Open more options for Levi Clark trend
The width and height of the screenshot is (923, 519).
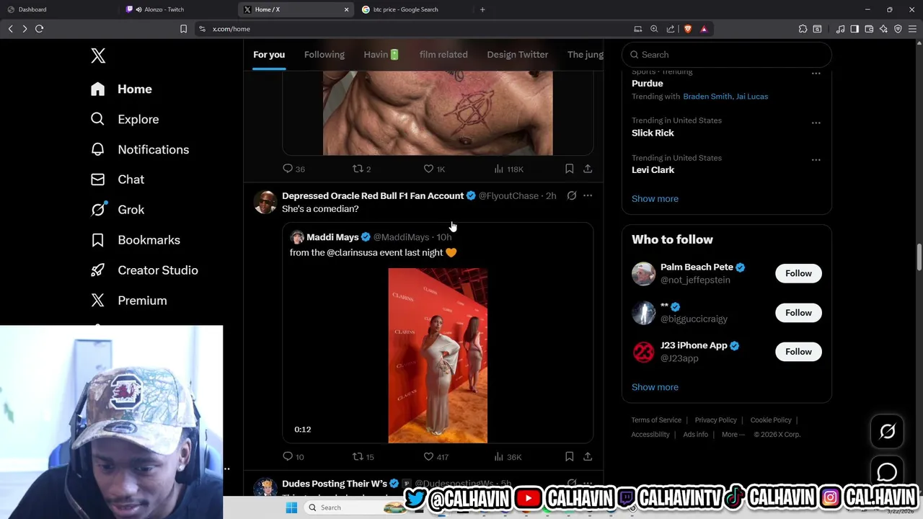point(816,159)
